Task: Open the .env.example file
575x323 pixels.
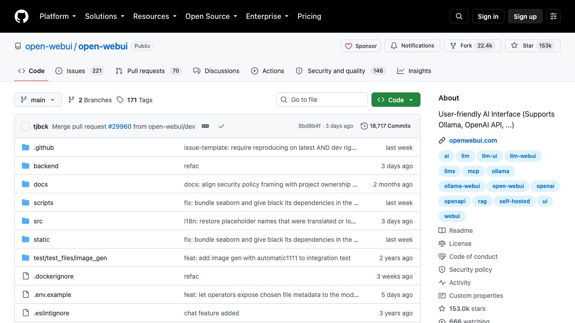Action: pos(52,295)
